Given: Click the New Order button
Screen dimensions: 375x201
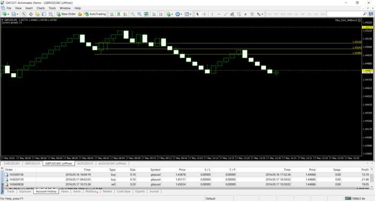Looking at the screenshot, I should click(66, 14).
